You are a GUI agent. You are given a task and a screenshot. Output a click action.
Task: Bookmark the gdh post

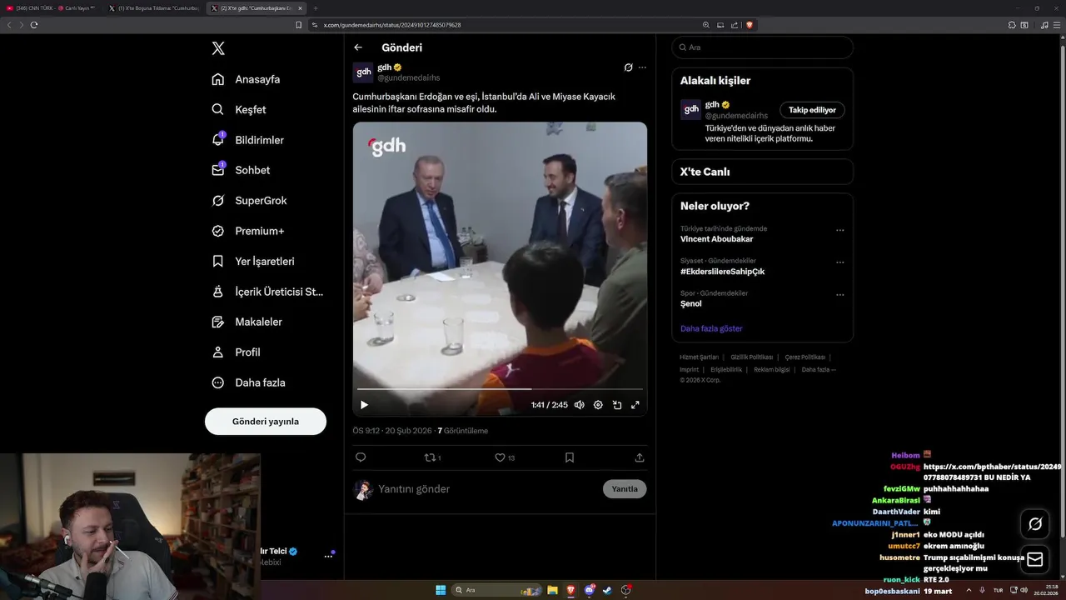(570, 457)
